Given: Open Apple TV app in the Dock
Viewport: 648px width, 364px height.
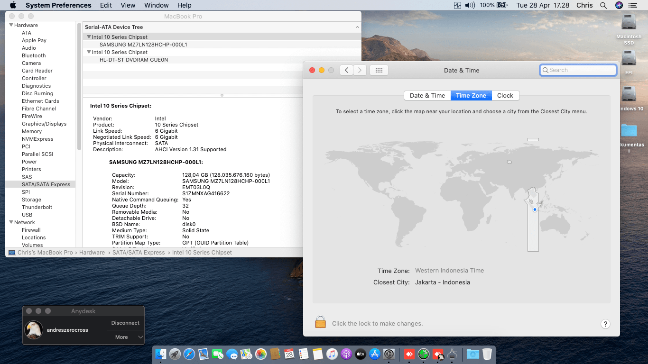Looking at the screenshot, I should [361, 354].
